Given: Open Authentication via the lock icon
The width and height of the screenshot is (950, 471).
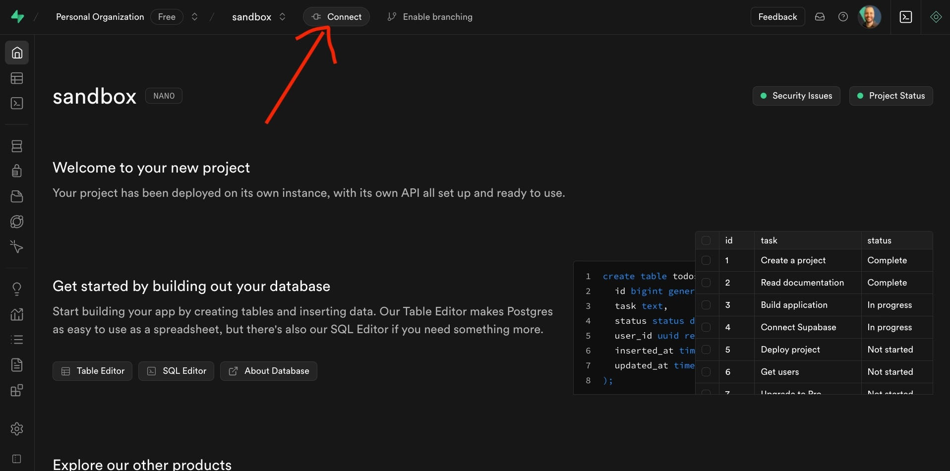Looking at the screenshot, I should pos(17,171).
